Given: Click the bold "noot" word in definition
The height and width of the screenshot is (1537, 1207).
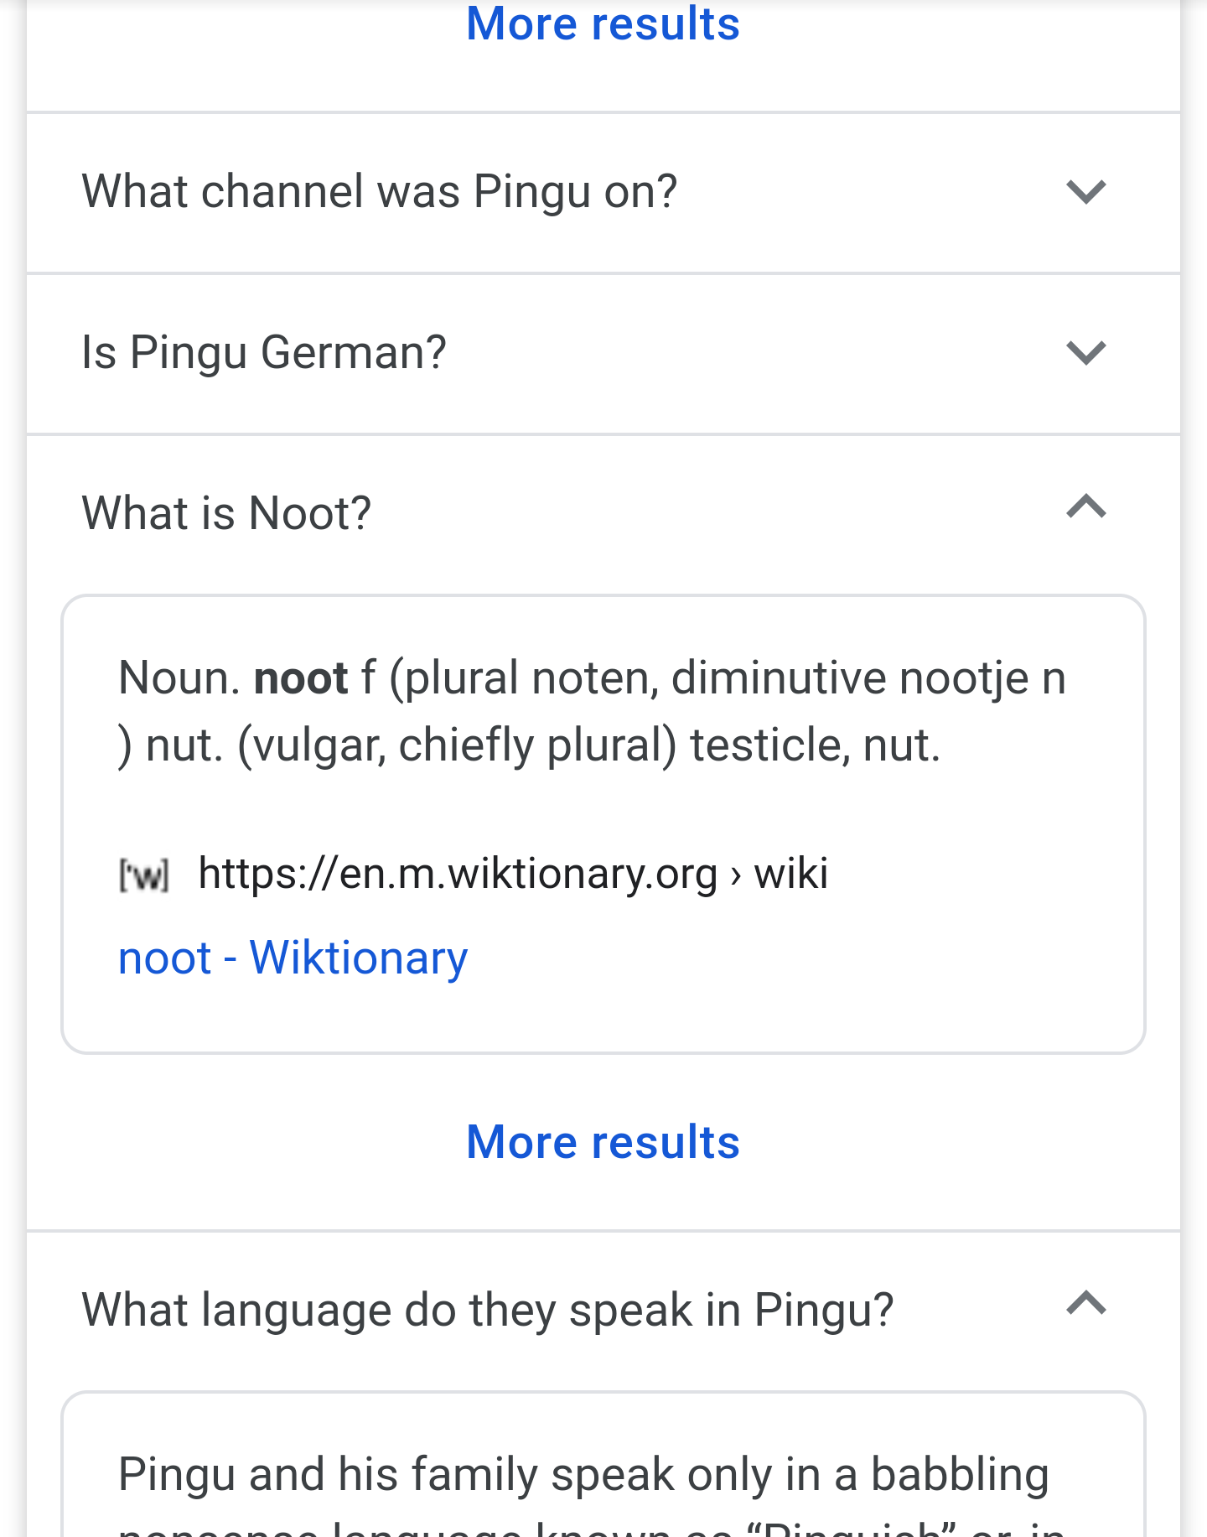Looking at the screenshot, I should click(300, 678).
